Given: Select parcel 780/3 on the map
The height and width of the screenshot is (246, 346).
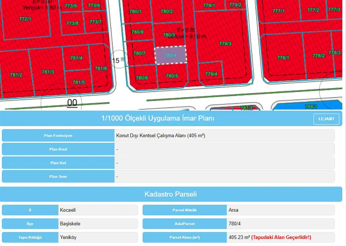Looking at the screenshot, I should (169, 35).
